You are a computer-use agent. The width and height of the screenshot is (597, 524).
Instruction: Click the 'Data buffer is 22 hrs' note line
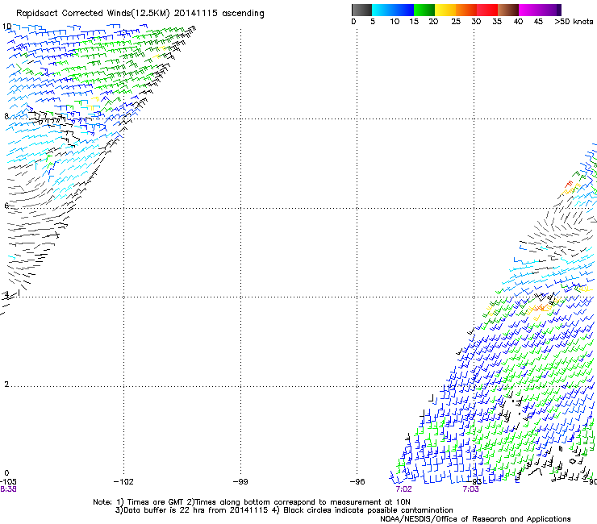pos(284,510)
